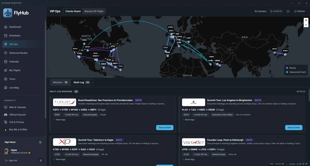Click the RJAA airport marker on map
Viewport: 310px width, 166px height.
point(285,51)
